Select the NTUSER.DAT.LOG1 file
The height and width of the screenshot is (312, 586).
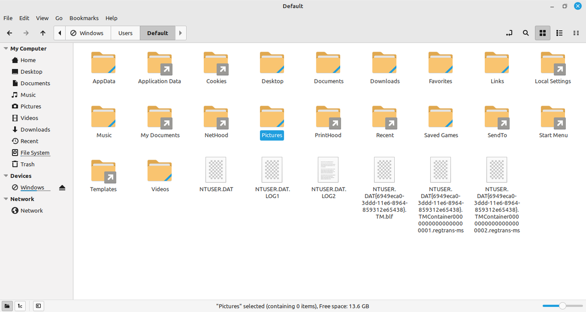pos(272,178)
